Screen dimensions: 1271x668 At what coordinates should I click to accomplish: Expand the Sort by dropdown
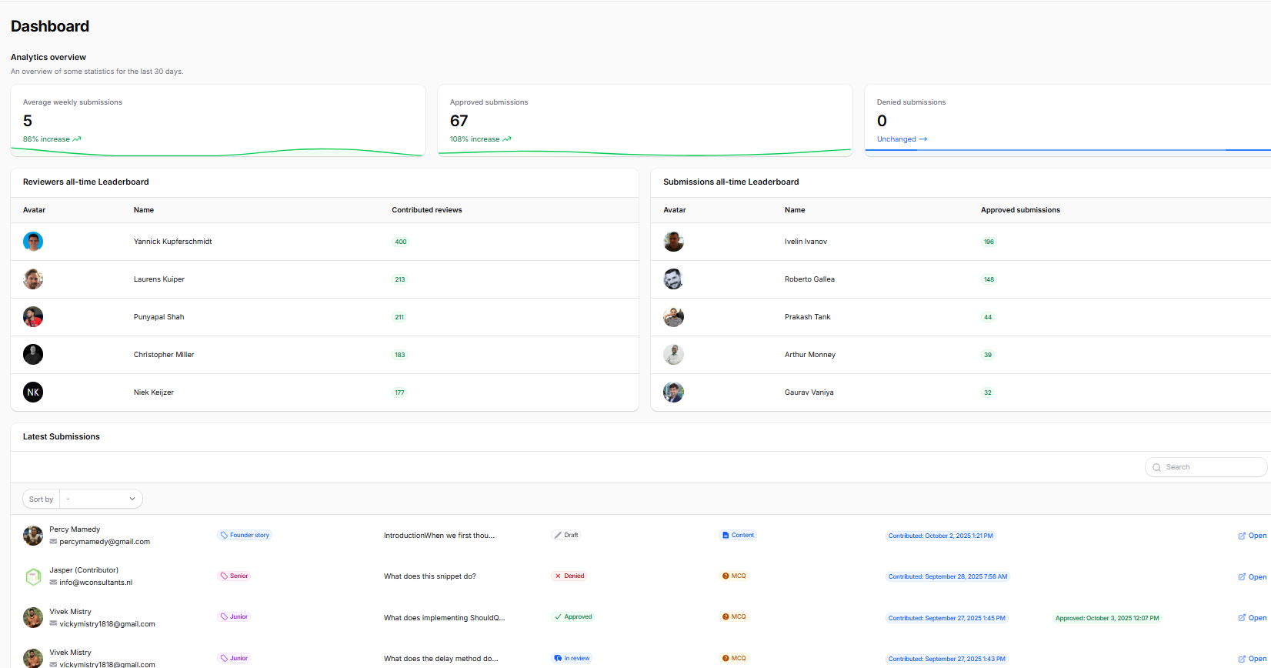click(101, 499)
